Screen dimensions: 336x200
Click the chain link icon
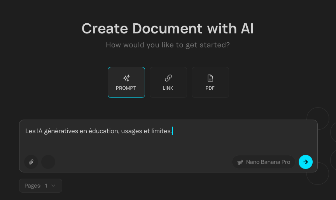coord(168,78)
